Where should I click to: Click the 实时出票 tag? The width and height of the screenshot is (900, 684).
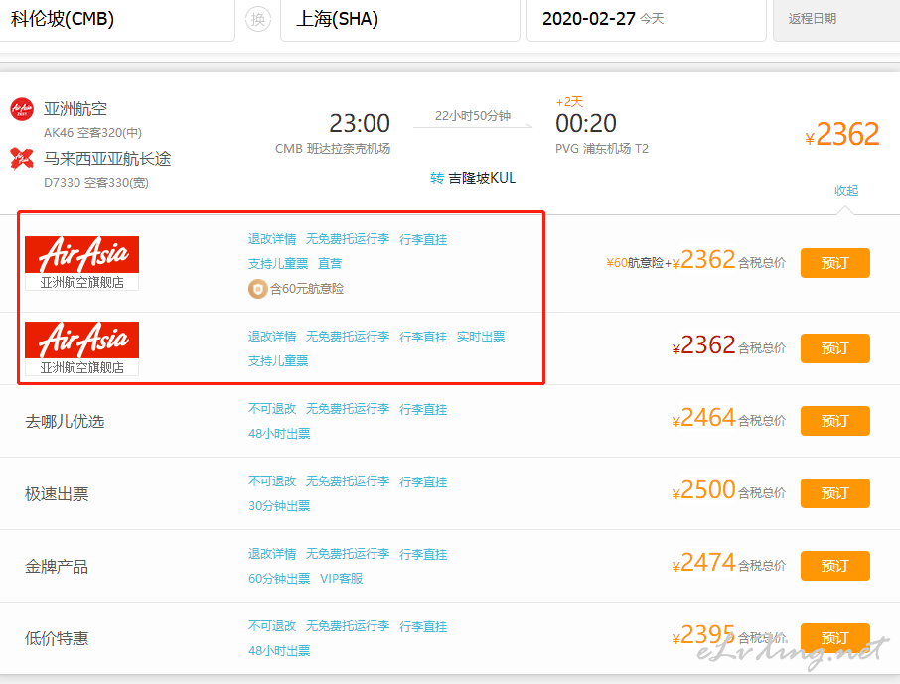point(481,337)
